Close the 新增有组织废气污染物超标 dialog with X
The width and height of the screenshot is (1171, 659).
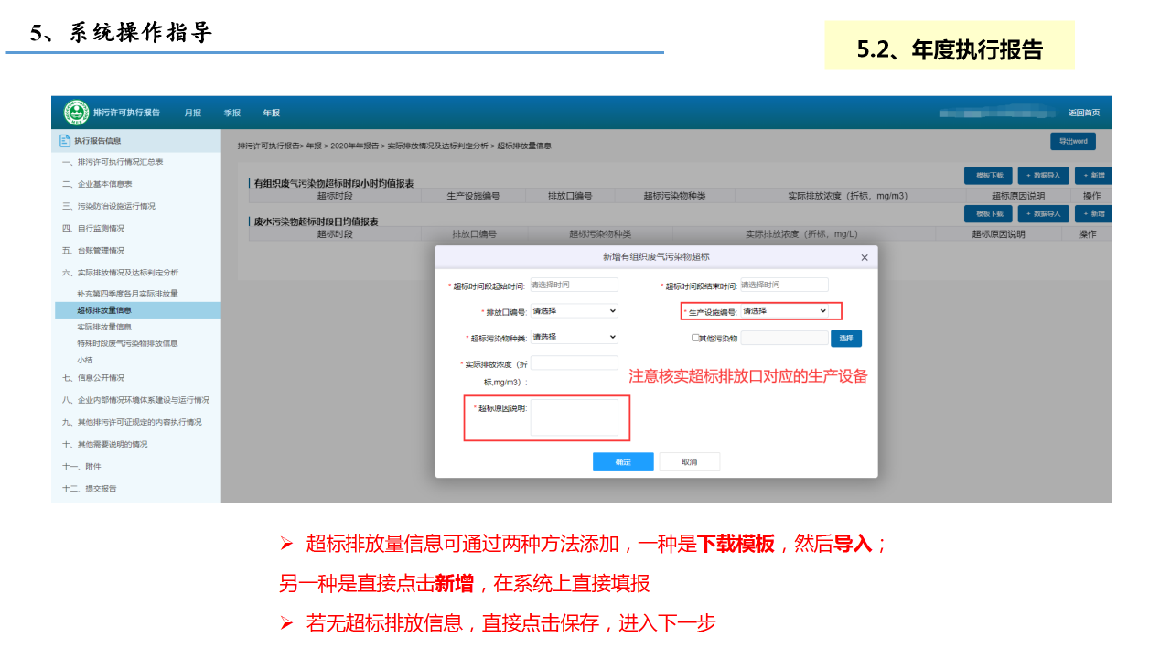[x=865, y=258]
